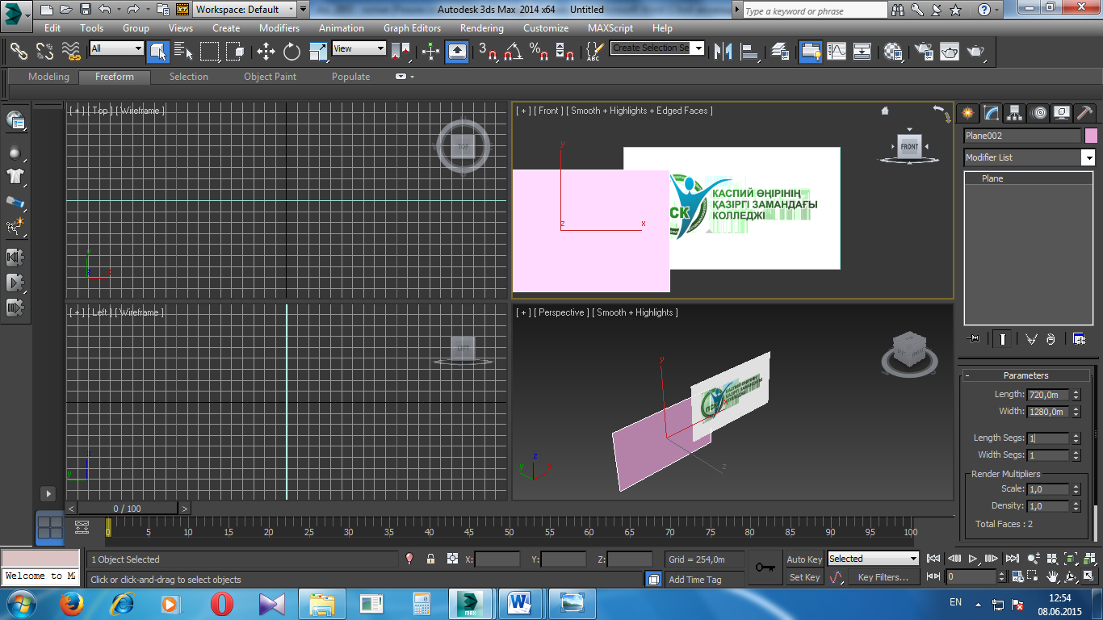The image size is (1103, 620).
Task: Click Configure Modifier Sets icon
Action: [x=1080, y=339]
